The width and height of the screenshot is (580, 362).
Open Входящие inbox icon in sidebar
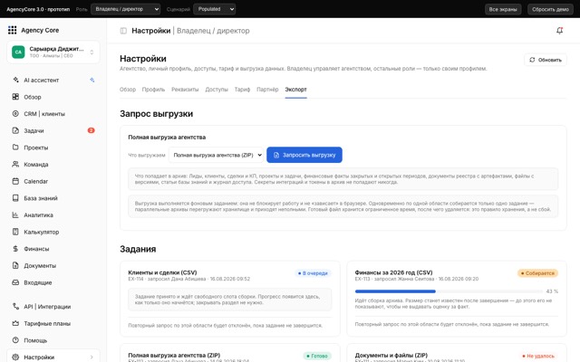click(x=15, y=282)
